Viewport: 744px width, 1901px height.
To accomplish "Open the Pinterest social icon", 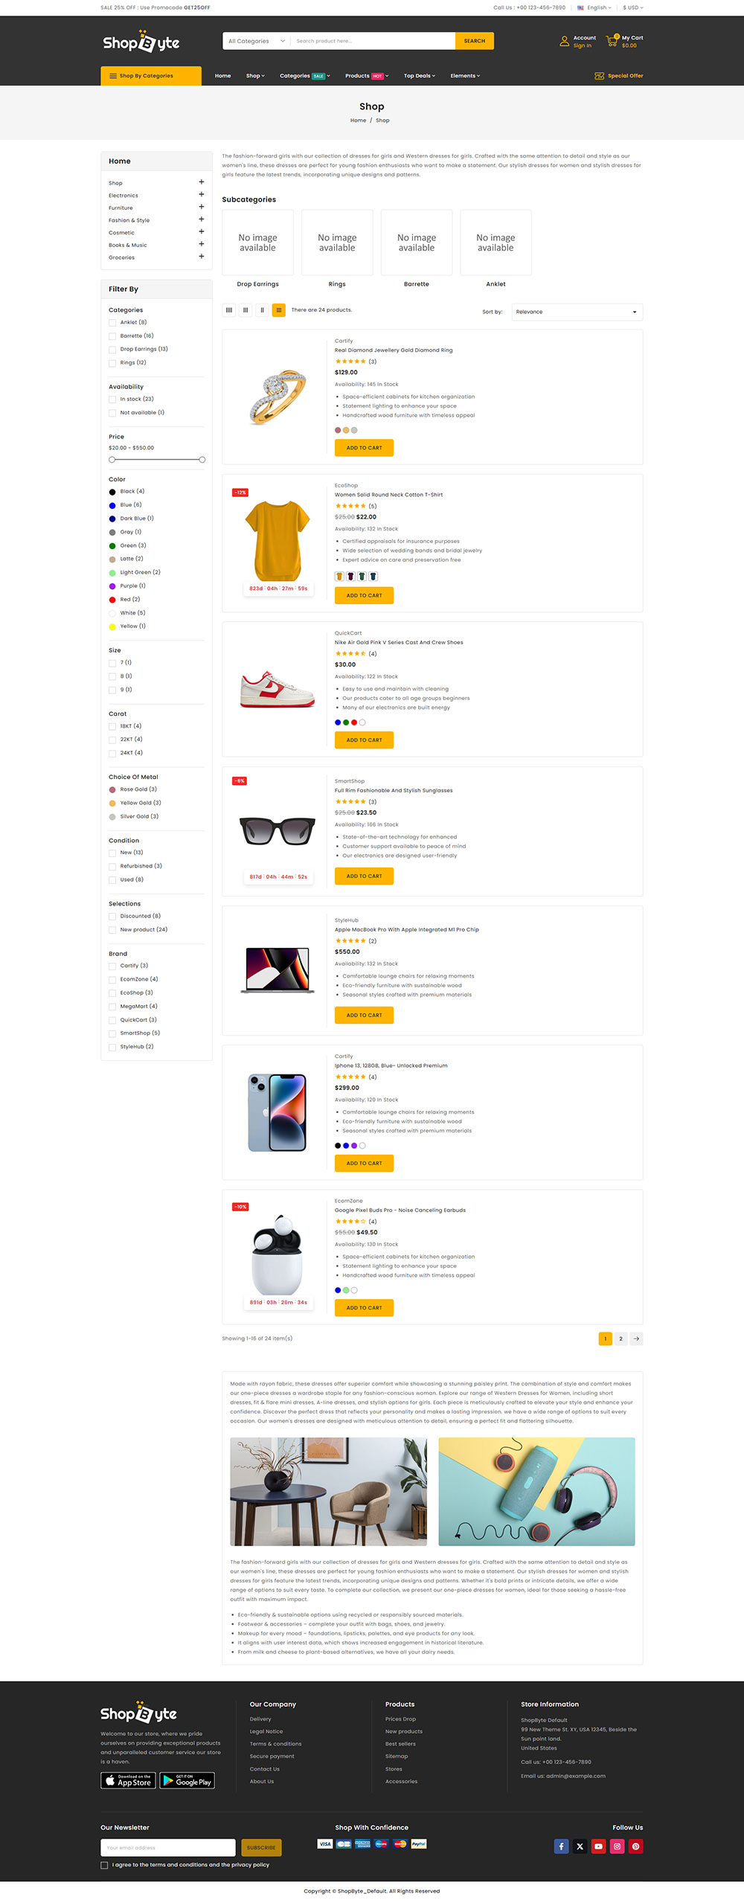I will pyautogui.click(x=635, y=1846).
